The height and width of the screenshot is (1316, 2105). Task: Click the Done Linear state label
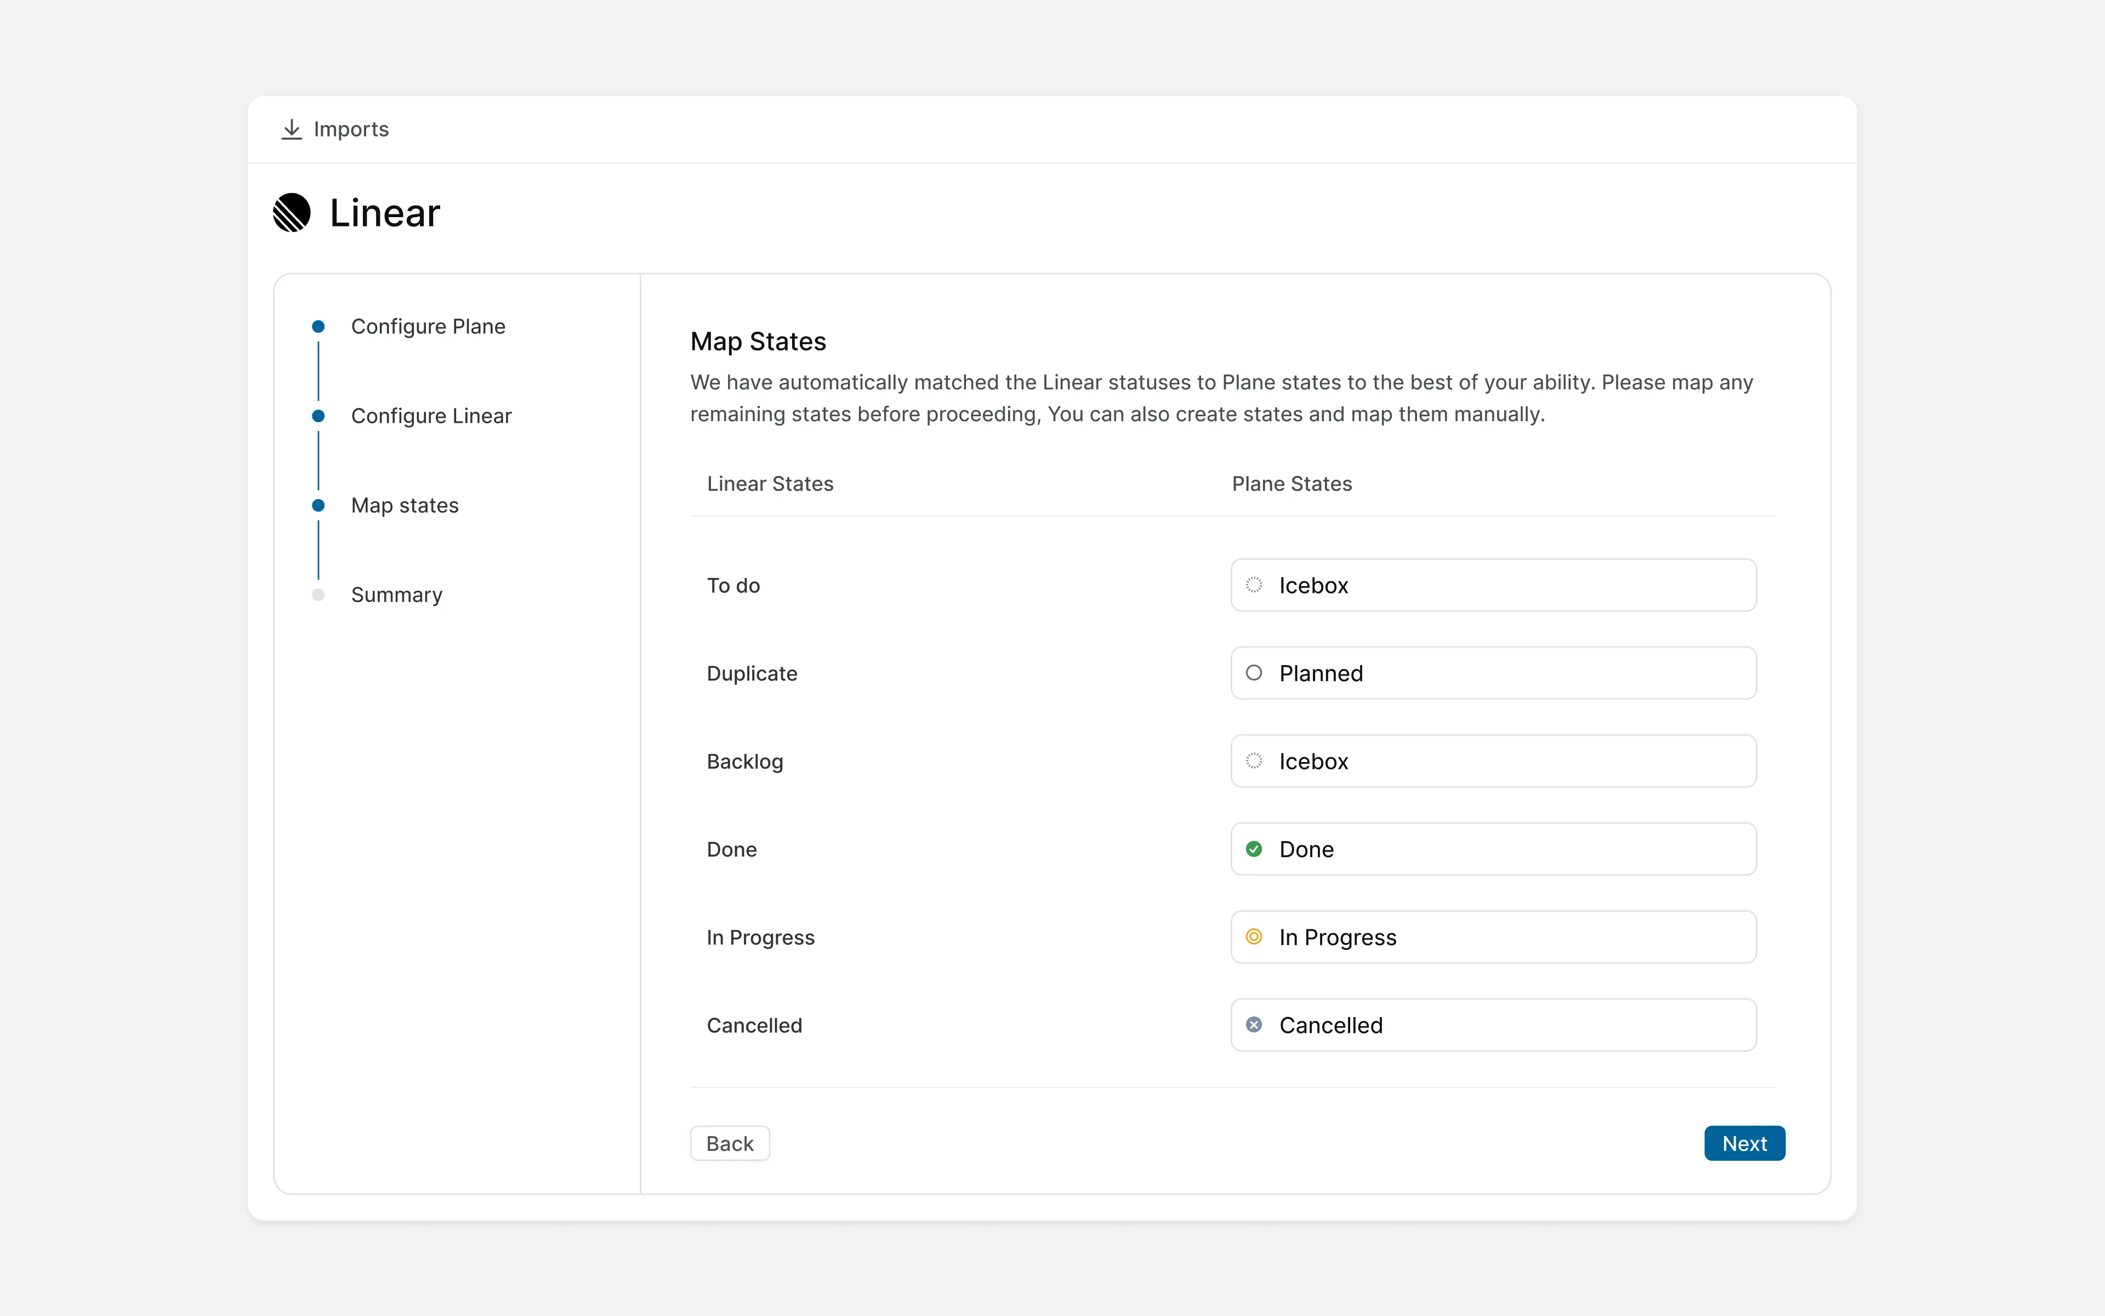click(x=731, y=849)
